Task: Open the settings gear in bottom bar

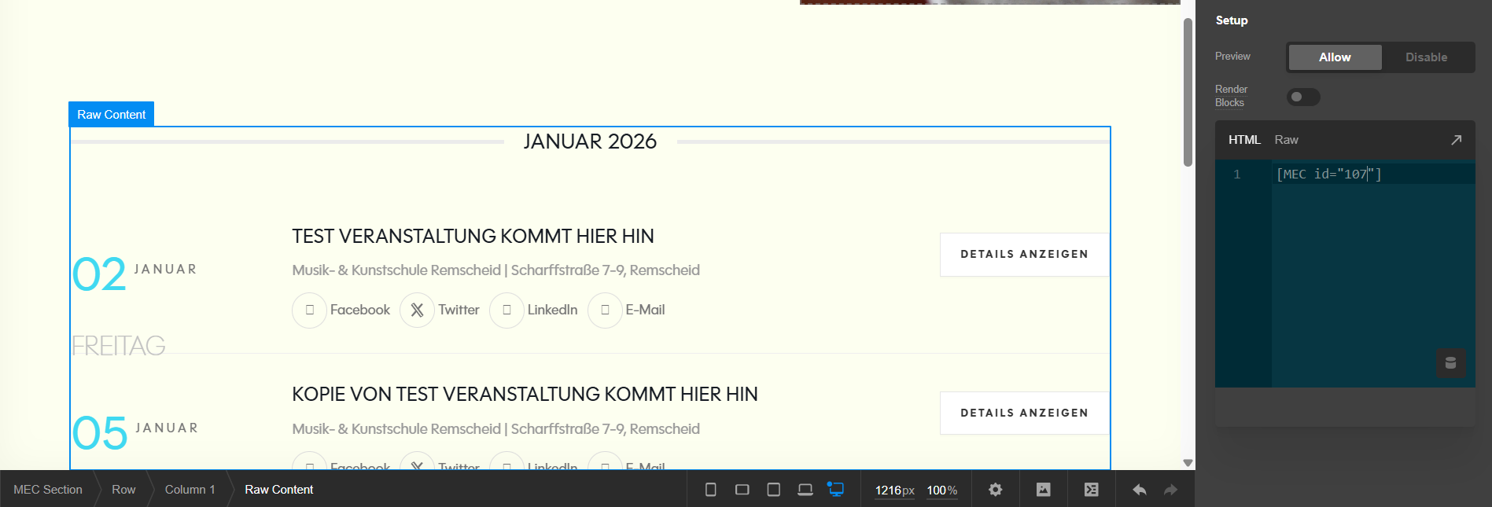Action: 995,490
